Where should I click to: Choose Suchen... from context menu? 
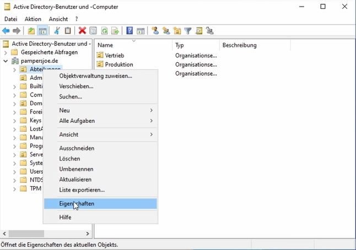(100, 97)
